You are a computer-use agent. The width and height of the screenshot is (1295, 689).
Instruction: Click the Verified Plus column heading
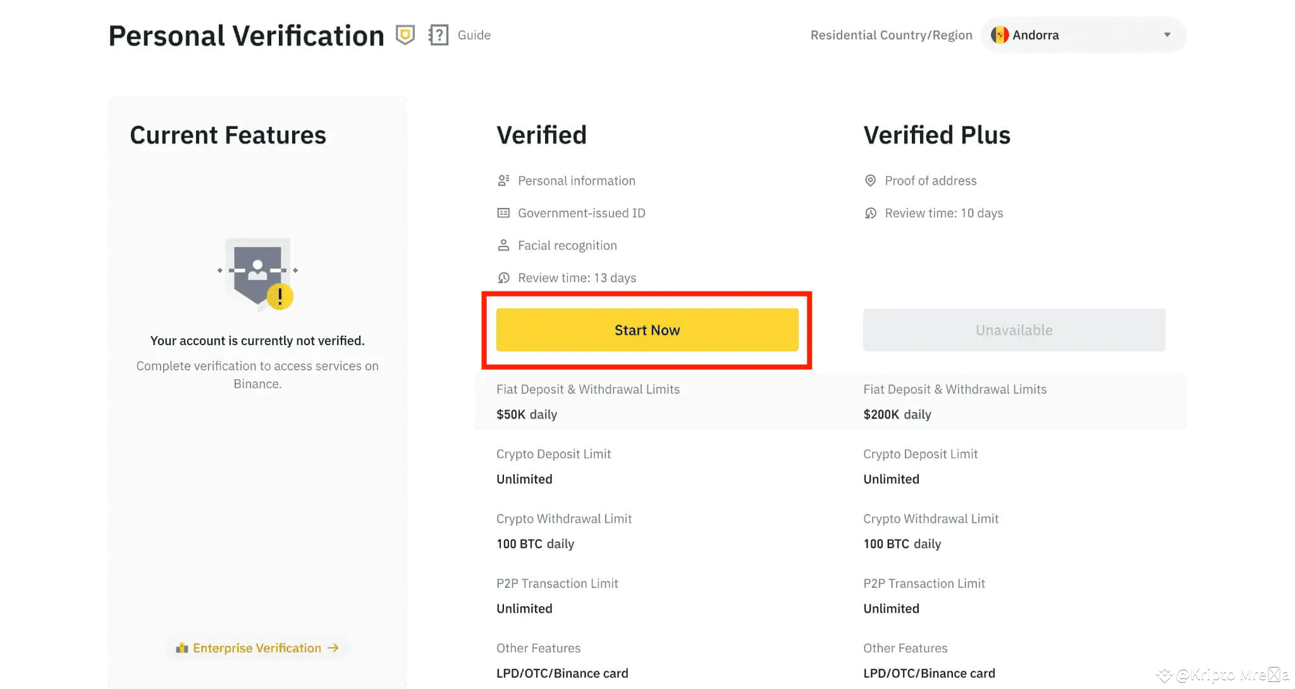[936, 135]
